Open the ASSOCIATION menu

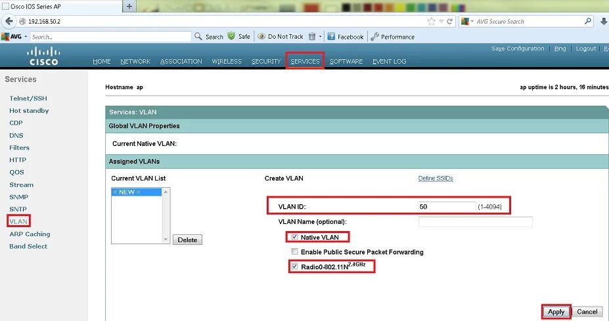[x=181, y=61]
